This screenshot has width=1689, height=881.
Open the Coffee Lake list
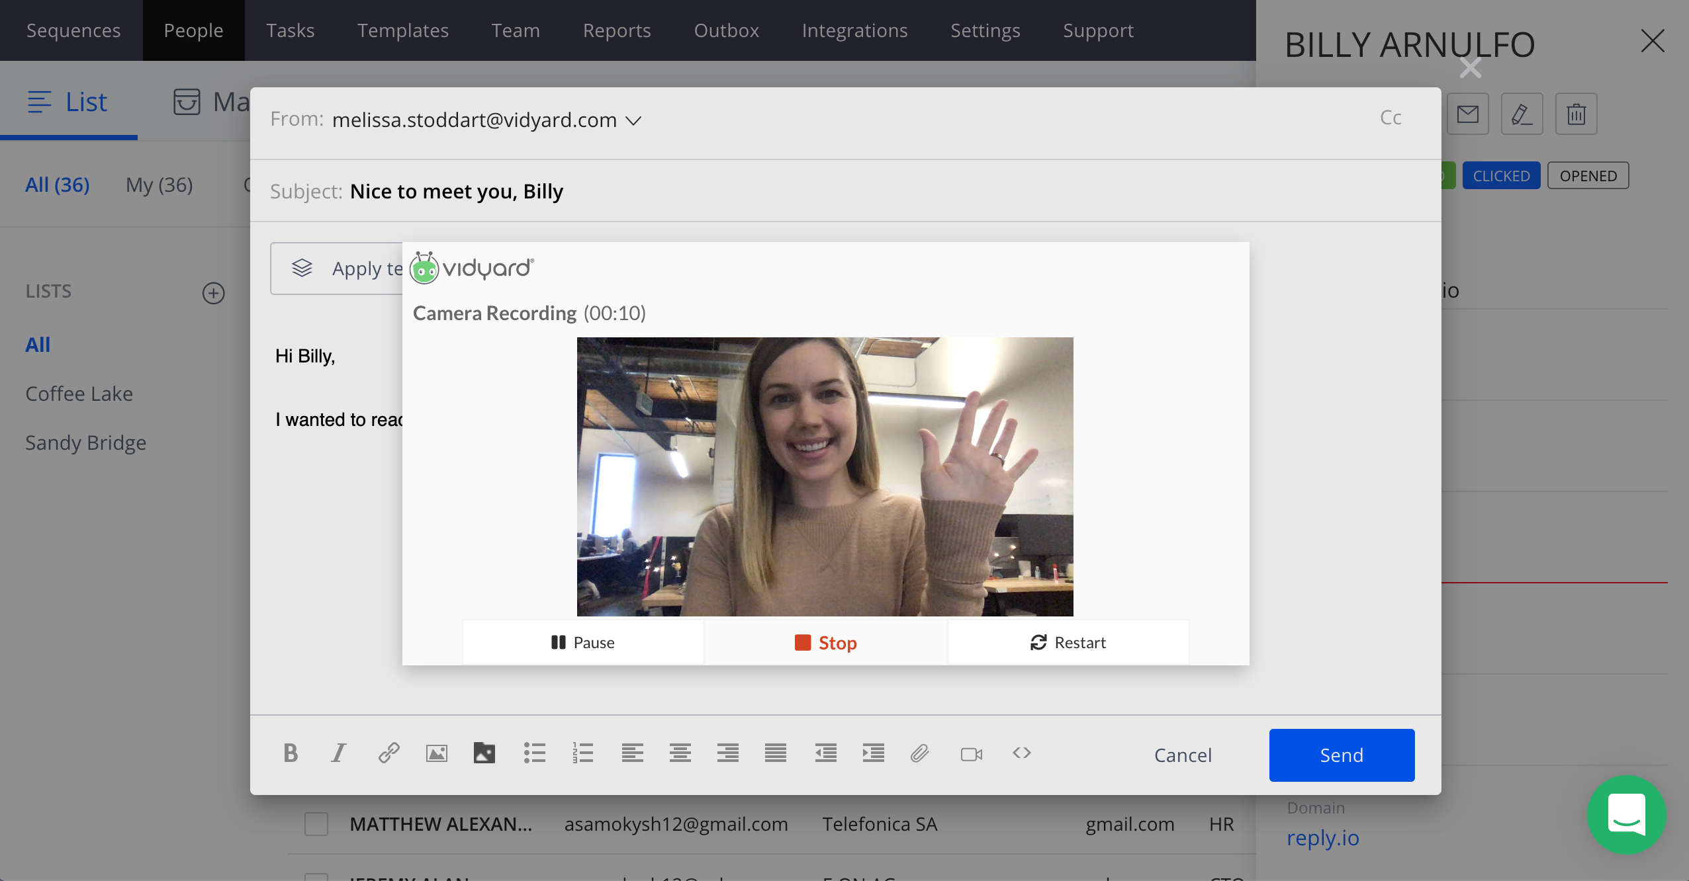(79, 393)
